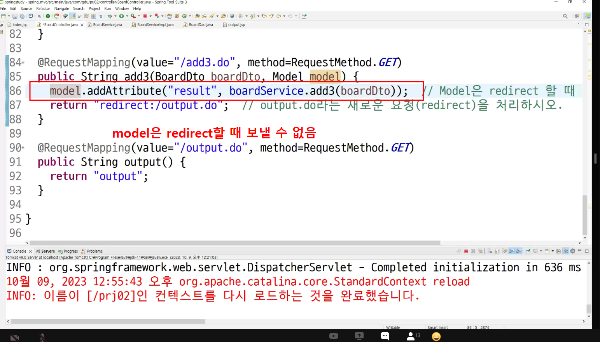Minimize the Console panel
The image size is (600, 342).
[x=580, y=251]
